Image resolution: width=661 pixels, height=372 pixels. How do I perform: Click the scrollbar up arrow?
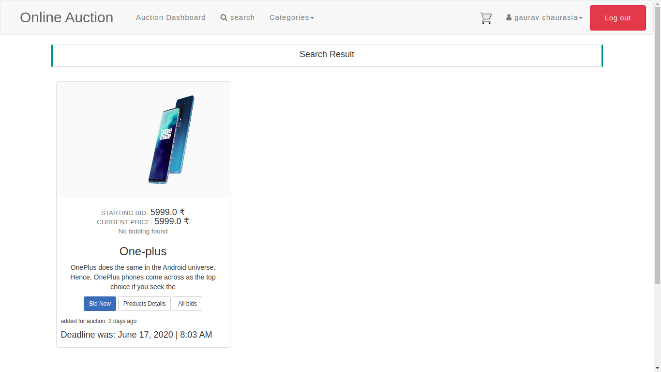tap(657, 3)
